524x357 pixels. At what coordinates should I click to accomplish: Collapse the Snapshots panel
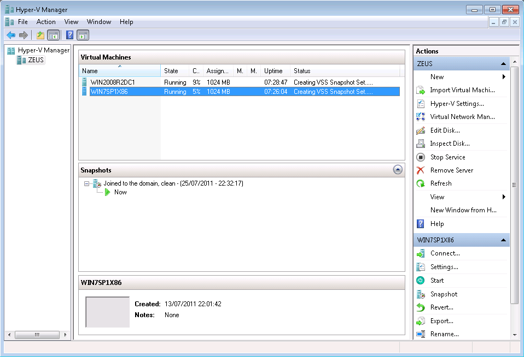point(398,170)
